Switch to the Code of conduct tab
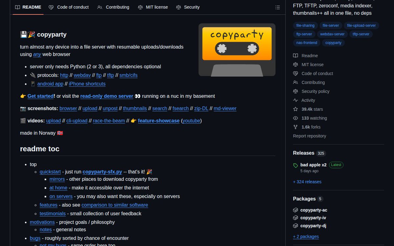Screen dimensions: 394x246 coord(68,7)
